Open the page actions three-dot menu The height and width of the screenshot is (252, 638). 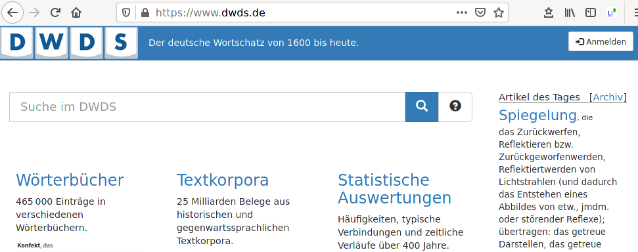[462, 12]
